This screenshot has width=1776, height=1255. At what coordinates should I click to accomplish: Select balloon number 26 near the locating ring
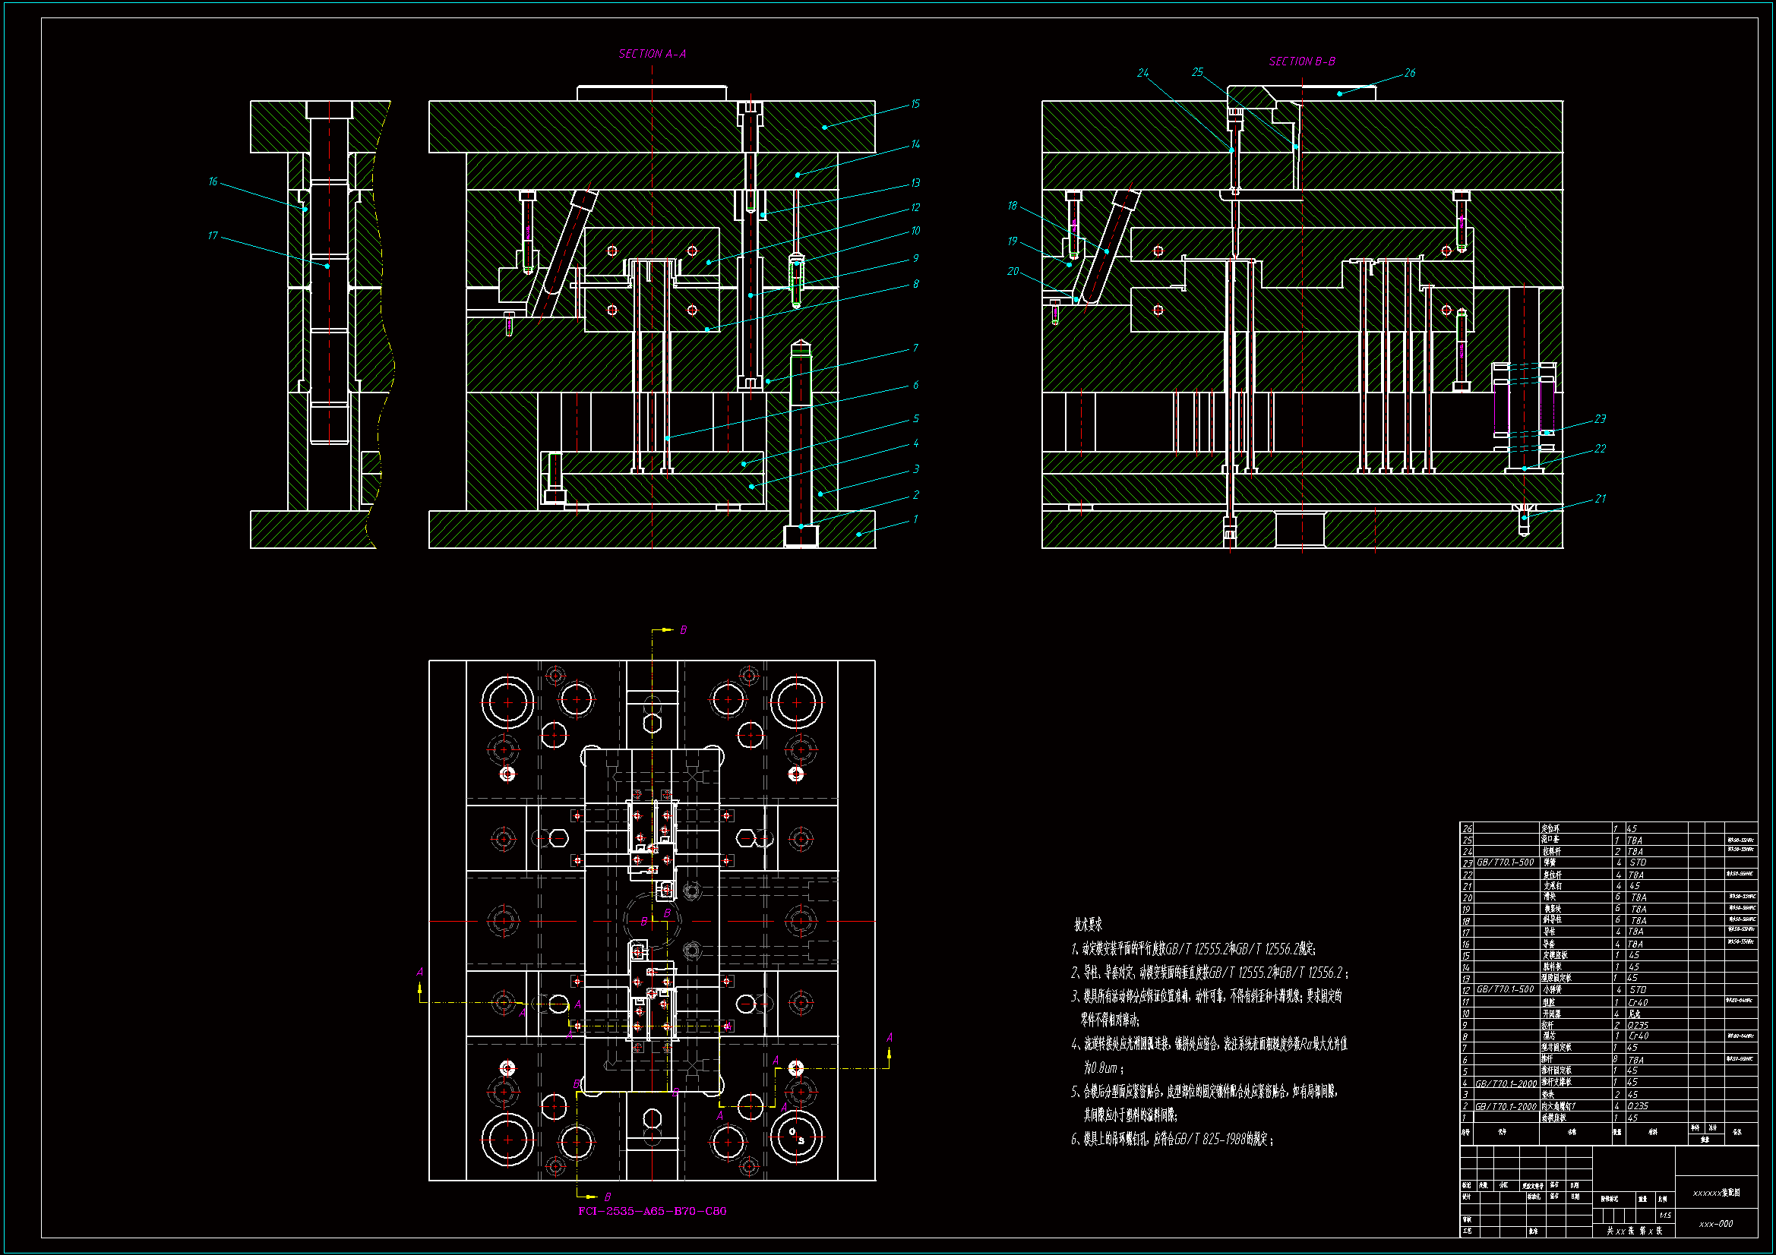1409,73
